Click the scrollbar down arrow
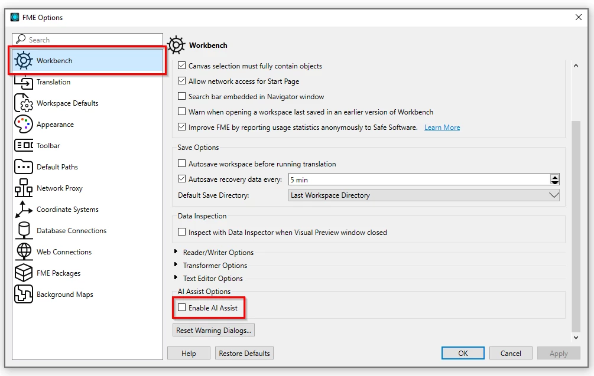 pos(576,338)
